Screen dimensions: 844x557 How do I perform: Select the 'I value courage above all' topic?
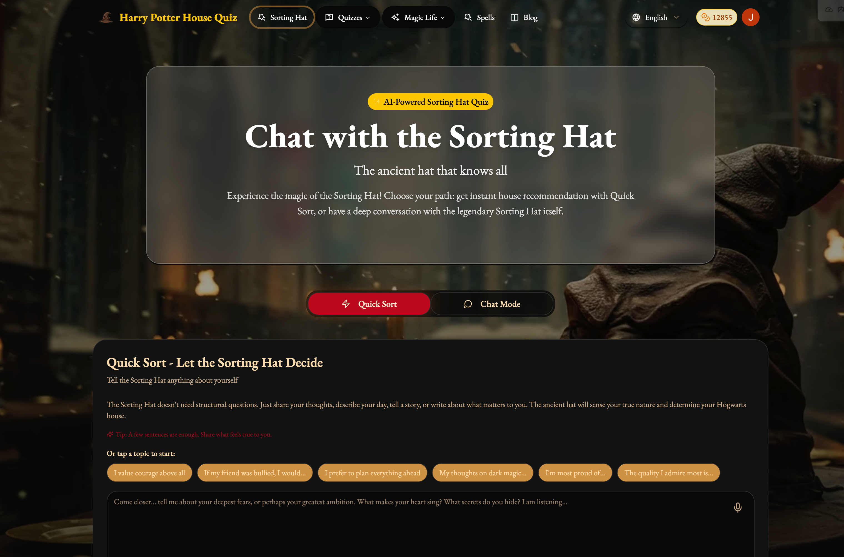(149, 473)
